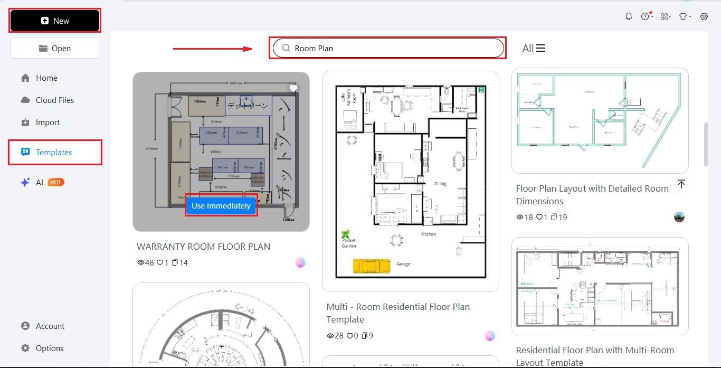
Task: Open WARRANTY ROOM FLOOR PLAN thumbnail
Action: 221,152
